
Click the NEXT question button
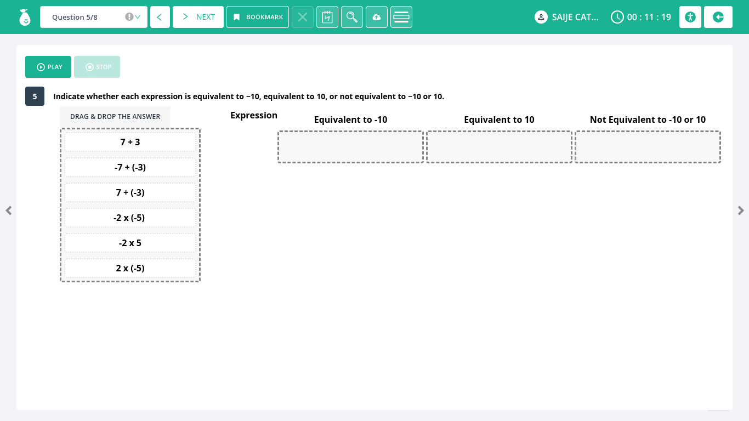[198, 17]
